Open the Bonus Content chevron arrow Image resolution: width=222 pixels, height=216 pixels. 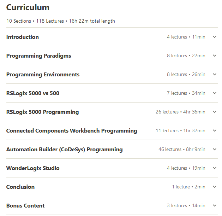215,205
